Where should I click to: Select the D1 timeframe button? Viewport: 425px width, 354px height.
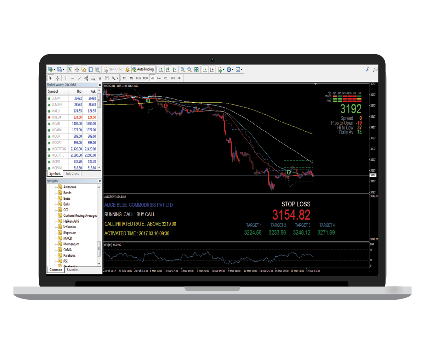point(166,78)
